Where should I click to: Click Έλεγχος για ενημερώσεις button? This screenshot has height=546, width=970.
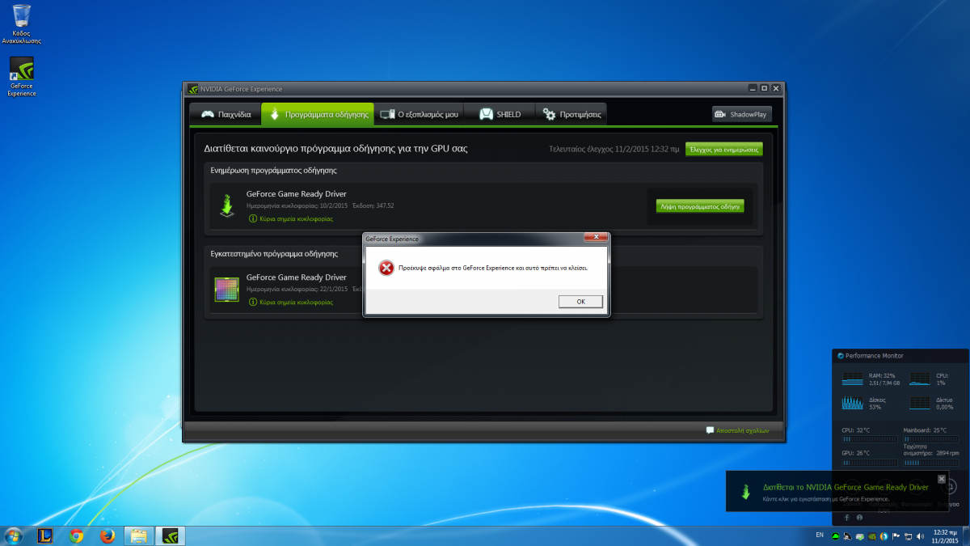pyautogui.click(x=723, y=149)
